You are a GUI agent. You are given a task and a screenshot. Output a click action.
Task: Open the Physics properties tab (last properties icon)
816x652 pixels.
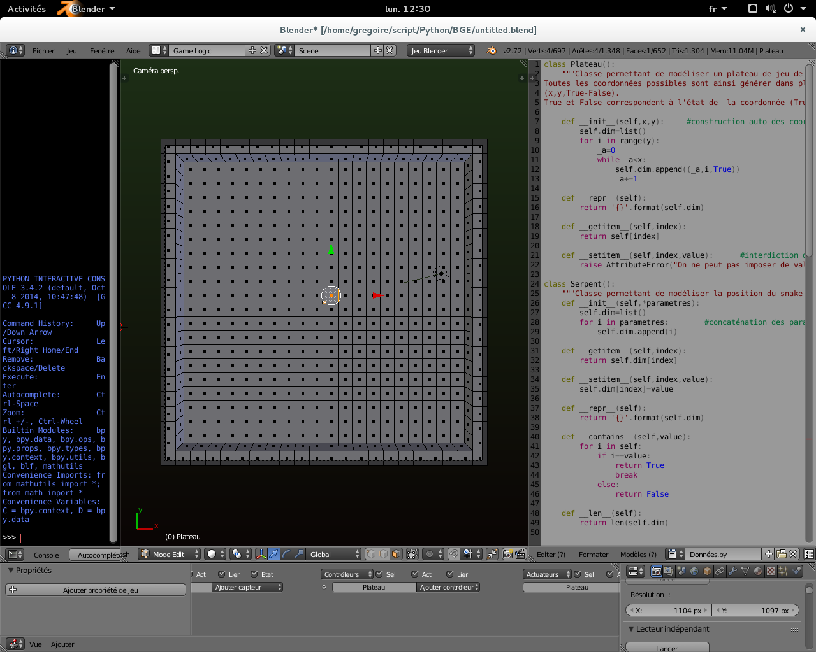click(798, 571)
